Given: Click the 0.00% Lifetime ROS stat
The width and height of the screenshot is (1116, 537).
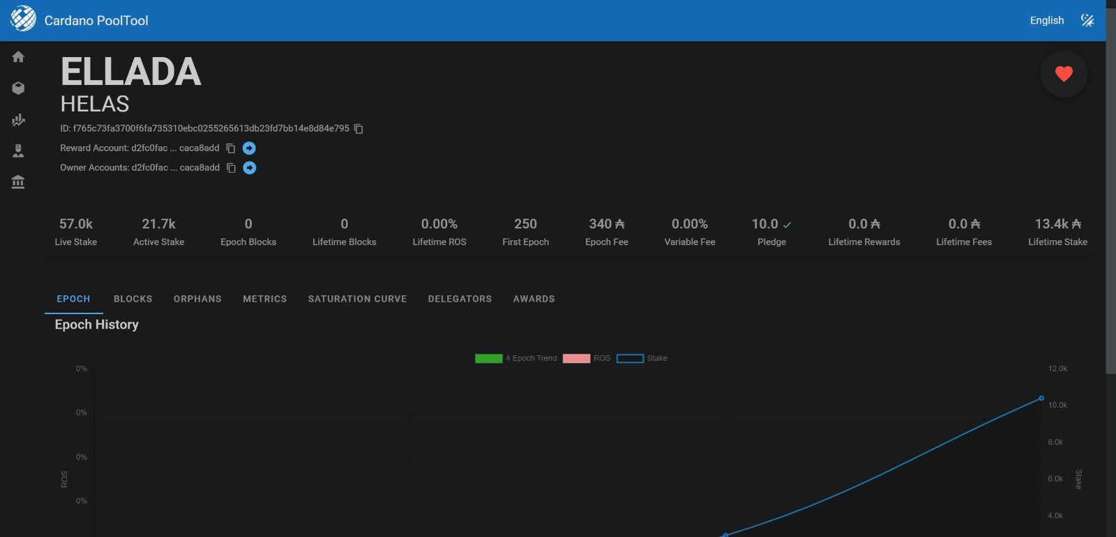Looking at the screenshot, I should [439, 232].
